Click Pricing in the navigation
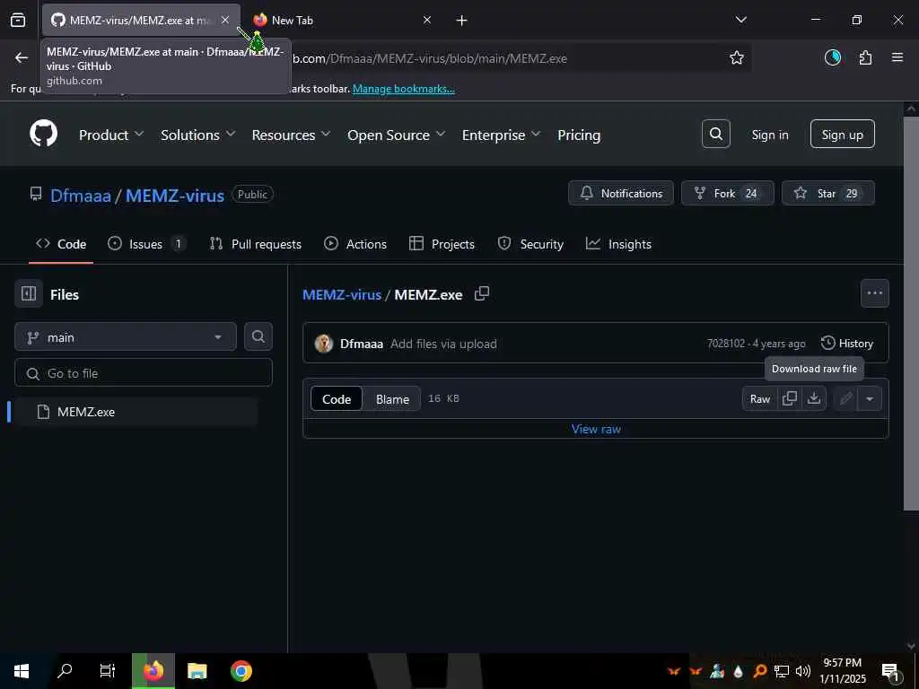This screenshot has width=919, height=689. click(x=579, y=135)
